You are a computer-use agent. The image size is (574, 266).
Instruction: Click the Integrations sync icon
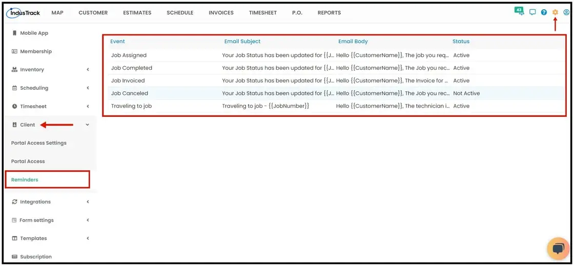point(15,201)
